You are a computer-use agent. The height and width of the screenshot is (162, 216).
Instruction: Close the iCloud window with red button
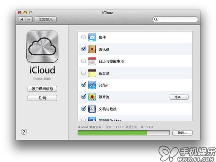coord(20,13)
